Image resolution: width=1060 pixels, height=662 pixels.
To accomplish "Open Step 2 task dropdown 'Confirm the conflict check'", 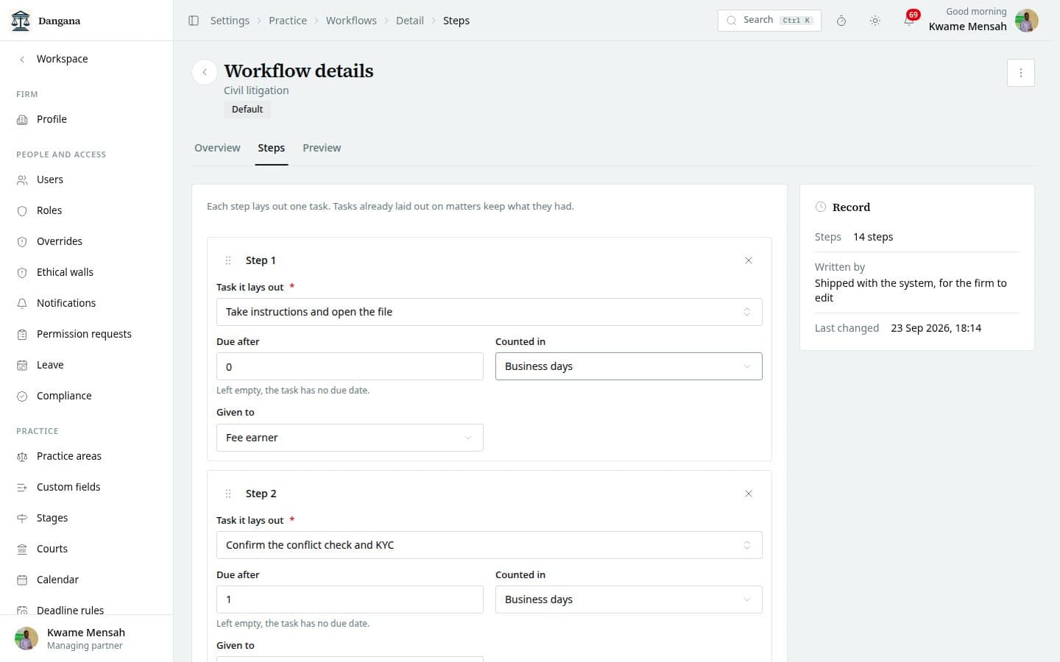I will point(489,545).
